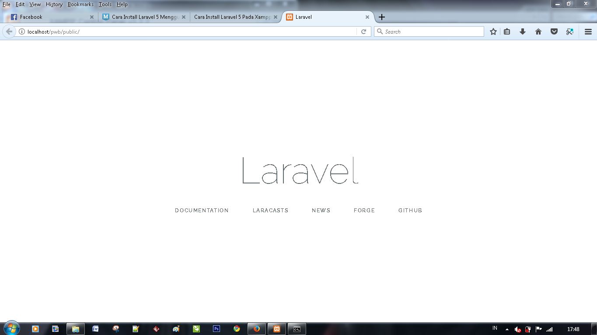Open the Bookmarks menu
Screen dimensions: 597x335
(x=80, y=4)
